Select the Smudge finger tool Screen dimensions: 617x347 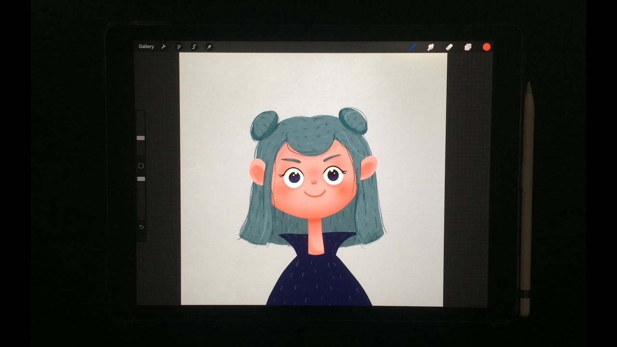[x=431, y=47]
